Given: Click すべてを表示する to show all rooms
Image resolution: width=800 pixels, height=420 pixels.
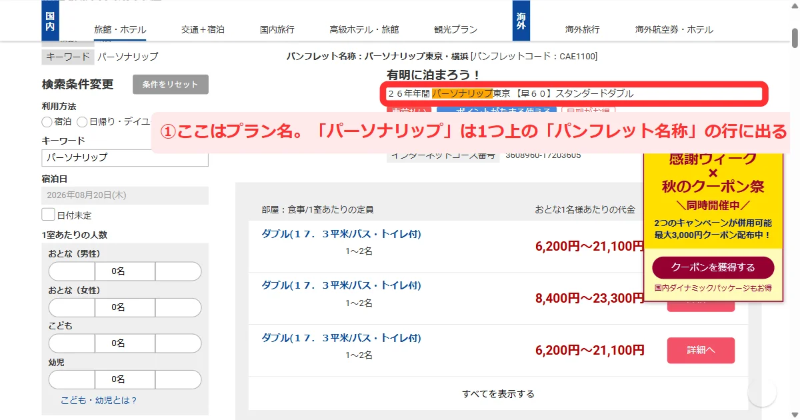Looking at the screenshot, I should pyautogui.click(x=499, y=394).
